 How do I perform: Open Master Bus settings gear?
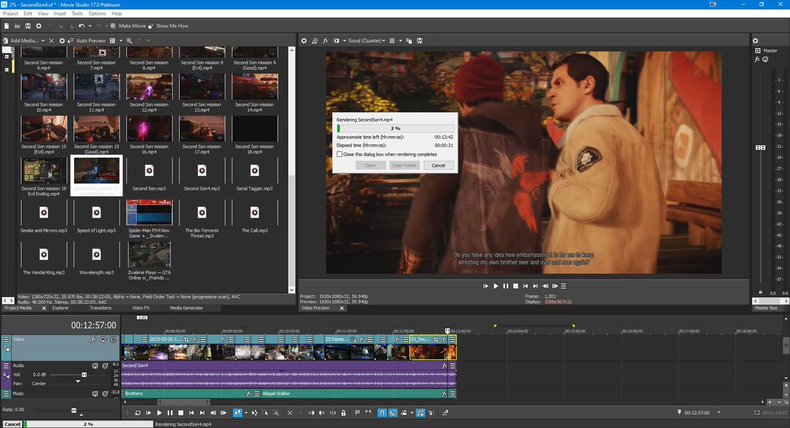[755, 41]
